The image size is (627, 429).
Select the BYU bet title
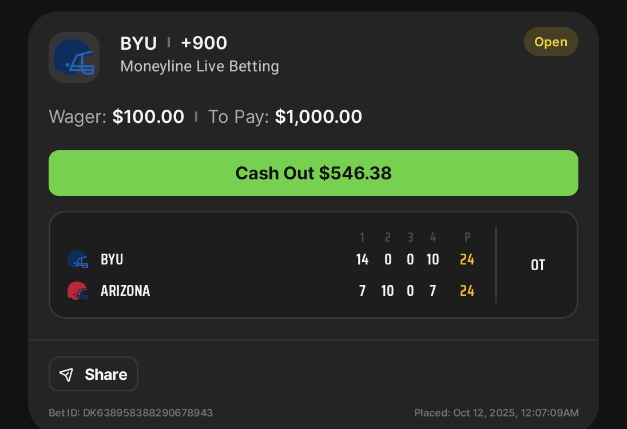pyautogui.click(x=138, y=43)
